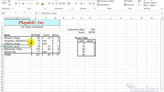Select row 12 header

[x=2, y=55]
